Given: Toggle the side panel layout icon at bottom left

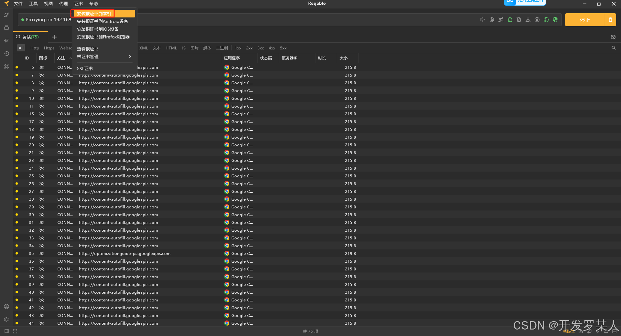Looking at the screenshot, I should 6,331.
